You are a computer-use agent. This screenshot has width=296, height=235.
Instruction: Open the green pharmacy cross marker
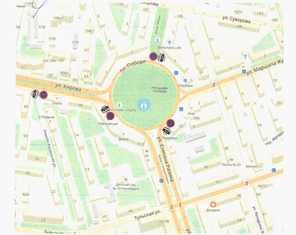[x=147, y=151]
